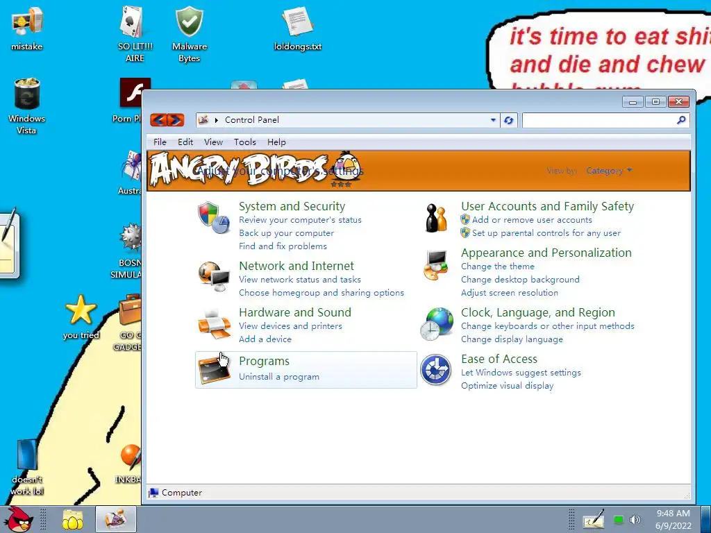Open the tablet input panel tray icon
The image size is (711, 533).
[x=594, y=519]
